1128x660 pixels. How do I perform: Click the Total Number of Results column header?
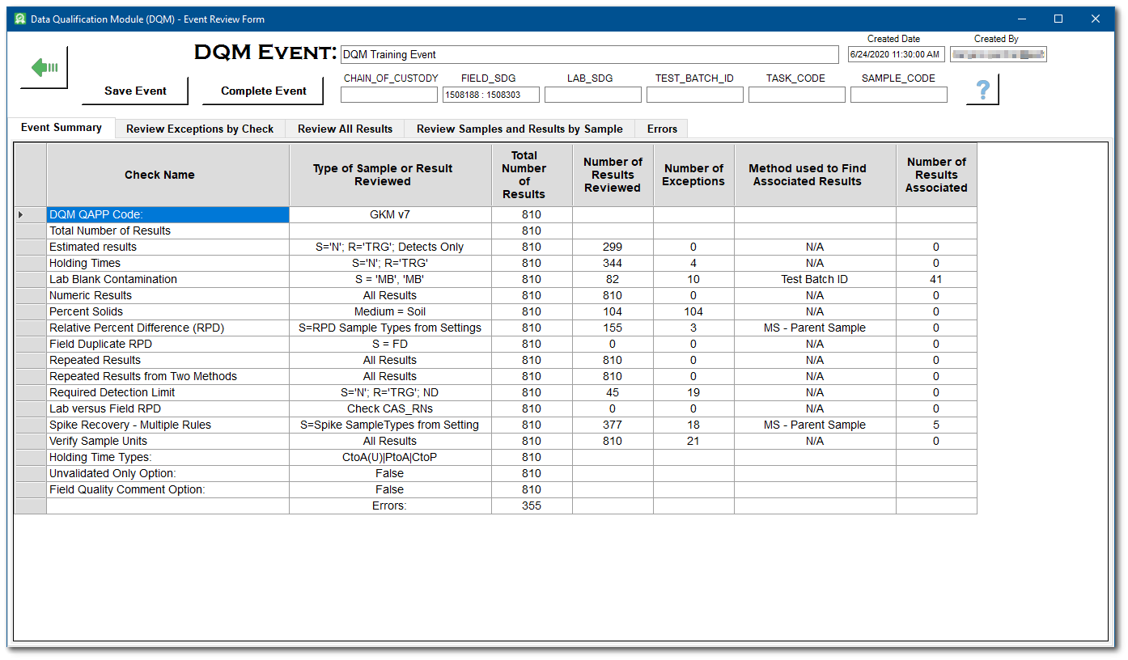(532, 175)
